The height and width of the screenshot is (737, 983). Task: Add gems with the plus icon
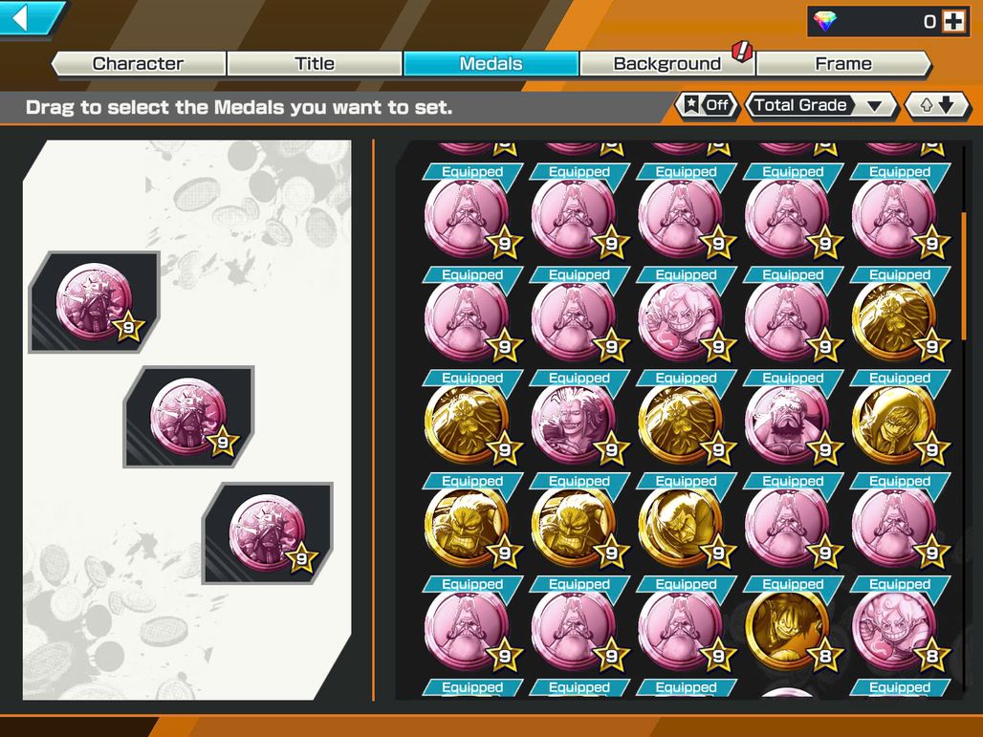coord(953,22)
